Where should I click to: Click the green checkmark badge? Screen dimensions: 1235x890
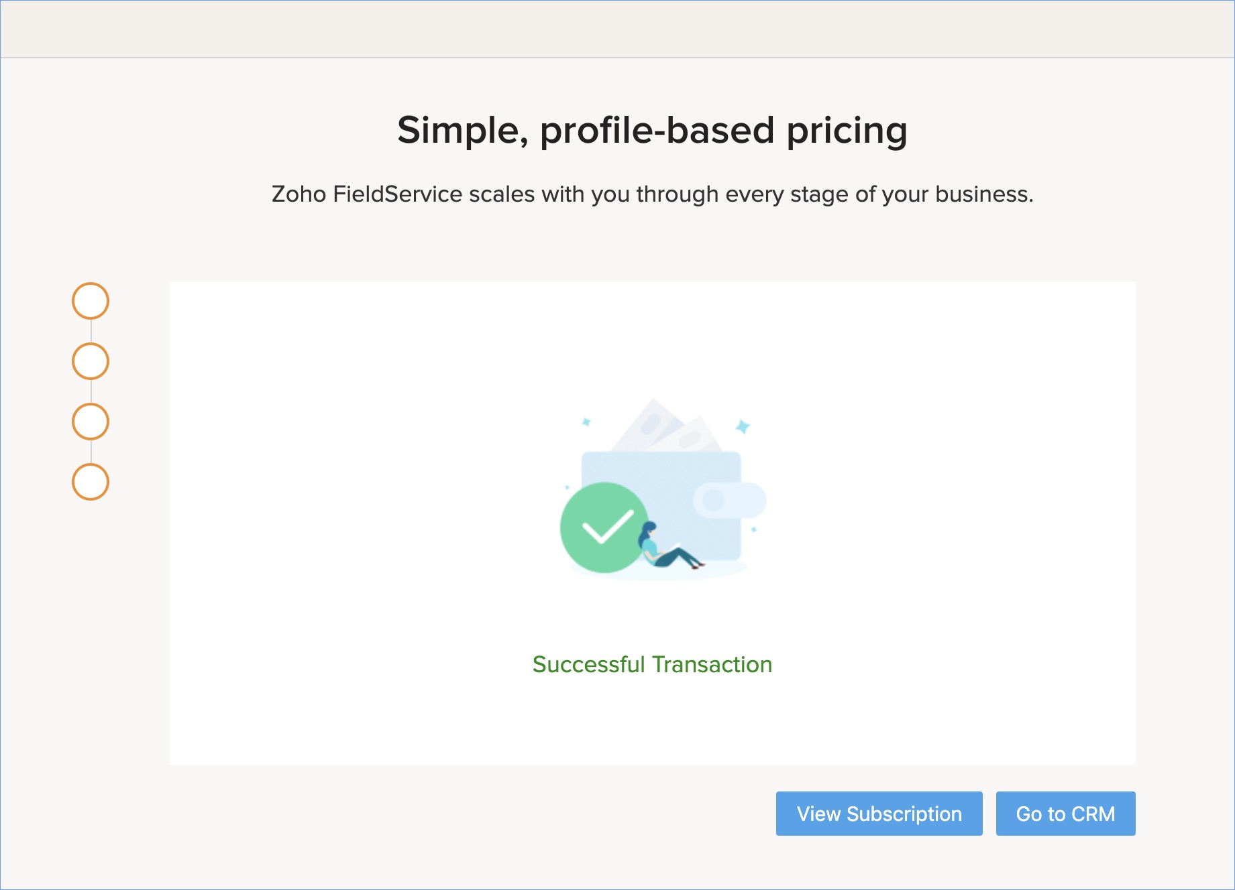tap(603, 527)
